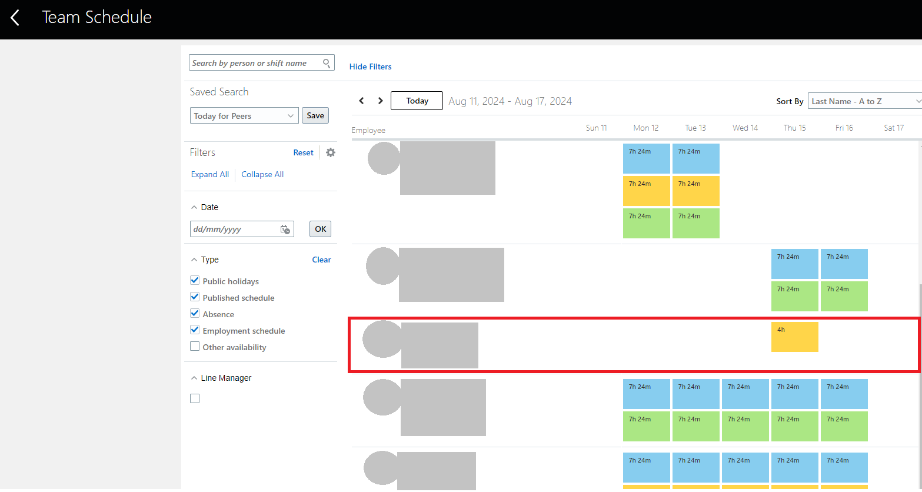Go to next week arrow
The height and width of the screenshot is (492, 922).
[x=381, y=101]
